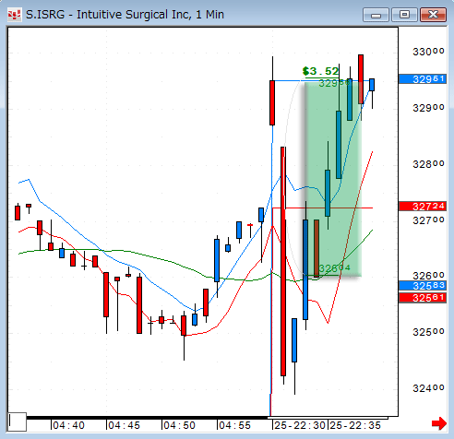Close the S.ISRG chart window
Viewport: 454px width, 439px height.
point(433,15)
